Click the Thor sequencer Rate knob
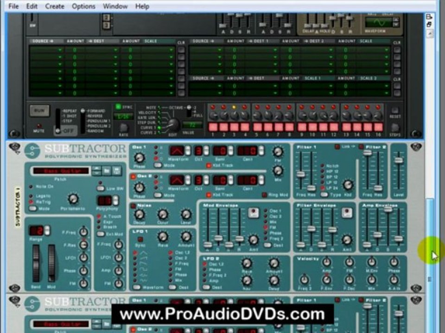The width and height of the screenshot is (445, 333). tap(123, 128)
